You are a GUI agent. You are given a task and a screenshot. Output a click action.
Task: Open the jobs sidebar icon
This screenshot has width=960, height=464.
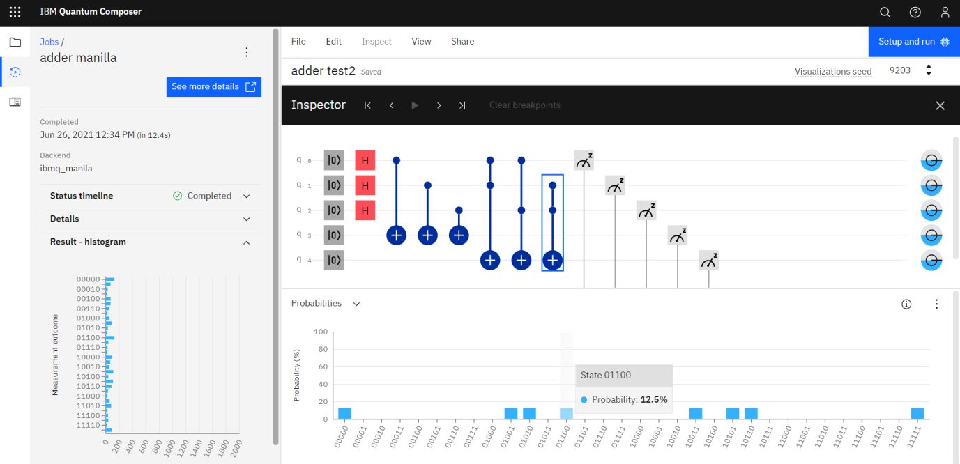pyautogui.click(x=15, y=72)
